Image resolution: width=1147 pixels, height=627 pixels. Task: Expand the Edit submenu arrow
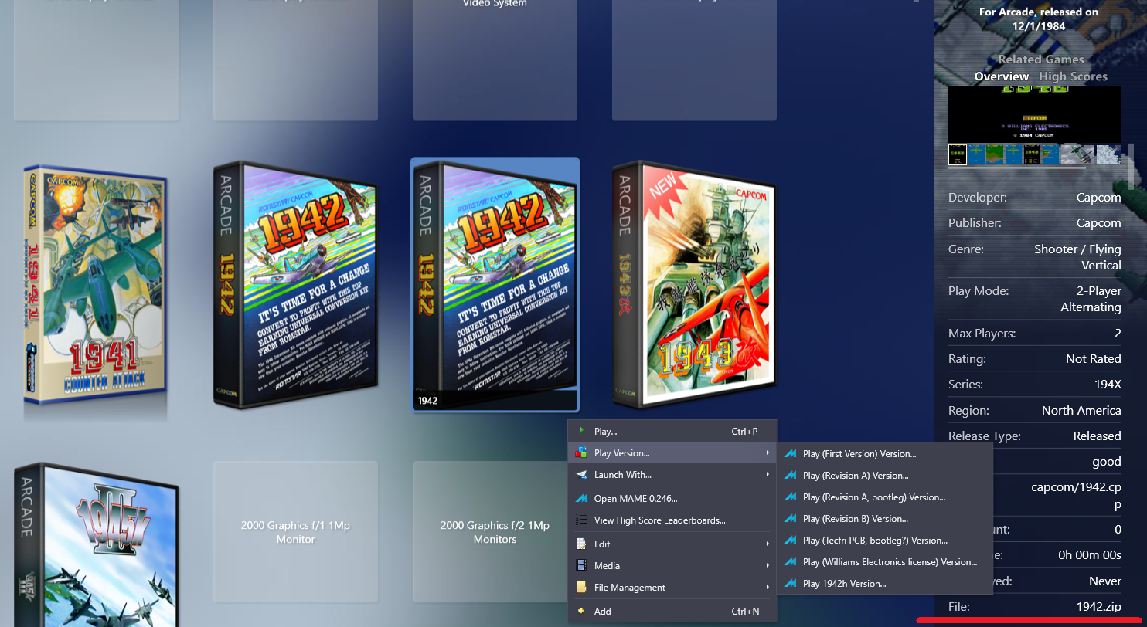tap(768, 544)
